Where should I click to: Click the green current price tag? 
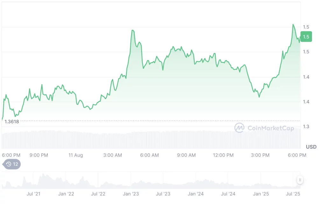[306, 37]
